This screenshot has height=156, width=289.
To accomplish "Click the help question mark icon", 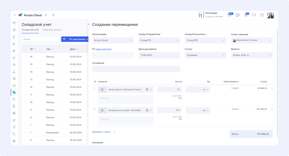I will [x=262, y=15].
